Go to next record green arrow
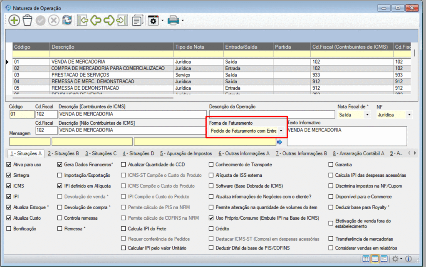 click(x=109, y=20)
